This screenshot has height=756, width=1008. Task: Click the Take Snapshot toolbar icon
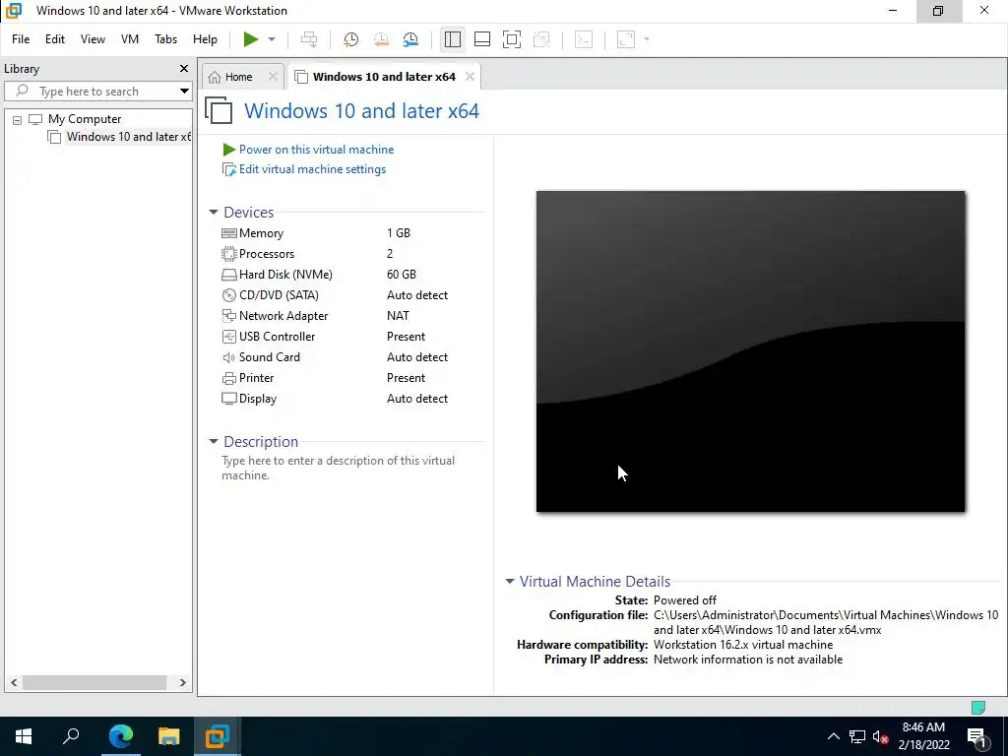pyautogui.click(x=350, y=39)
